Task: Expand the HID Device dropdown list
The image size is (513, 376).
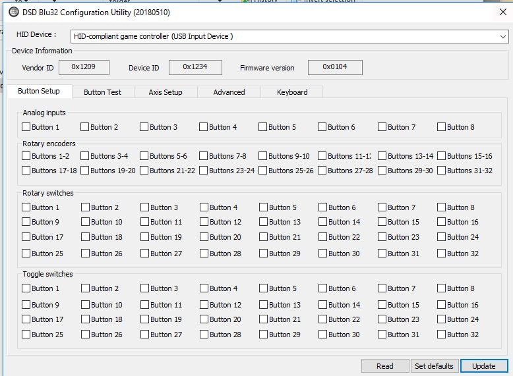Action: pyautogui.click(x=502, y=37)
